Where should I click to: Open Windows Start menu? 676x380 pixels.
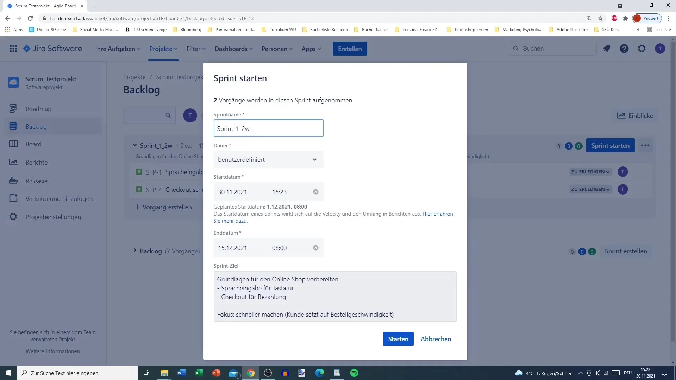pyautogui.click(x=8, y=373)
